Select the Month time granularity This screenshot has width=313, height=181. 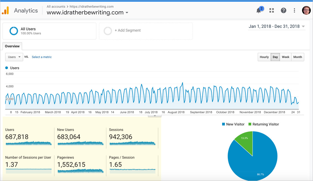[x=297, y=57]
